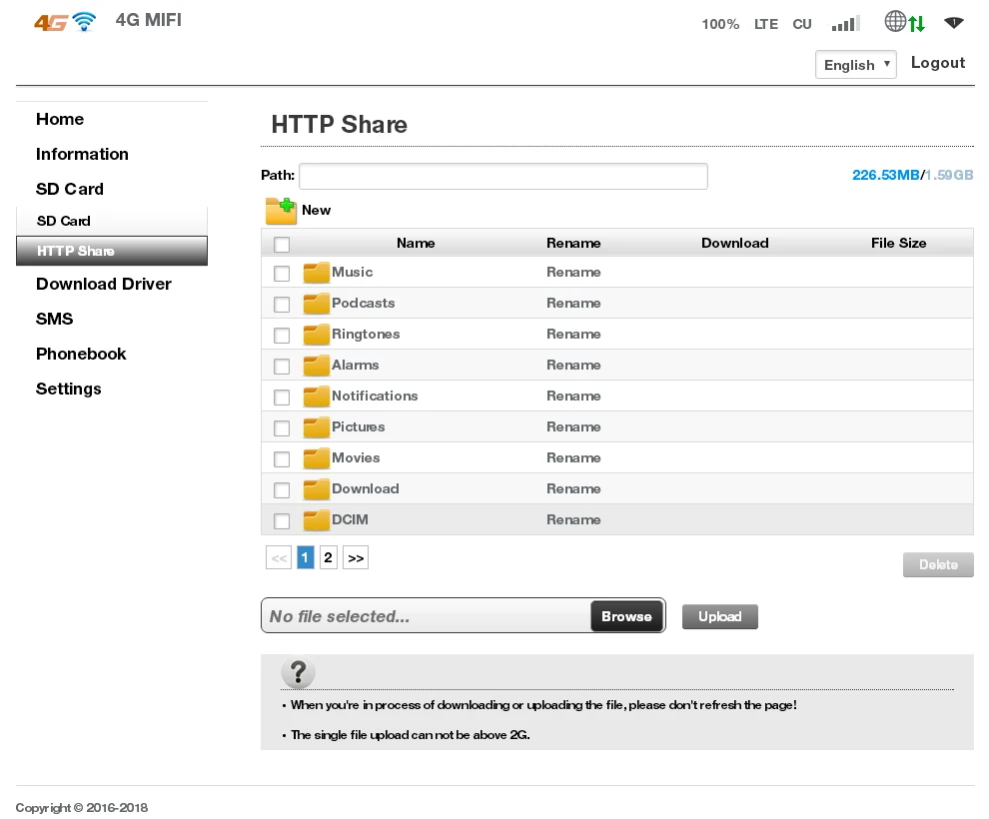Check the DCIM row checkbox
Viewport: 989px width, 819px height.
(282, 520)
